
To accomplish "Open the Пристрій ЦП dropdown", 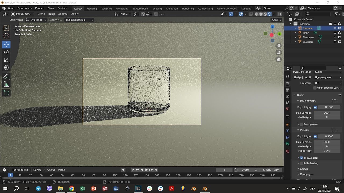I will tap(328, 83).
